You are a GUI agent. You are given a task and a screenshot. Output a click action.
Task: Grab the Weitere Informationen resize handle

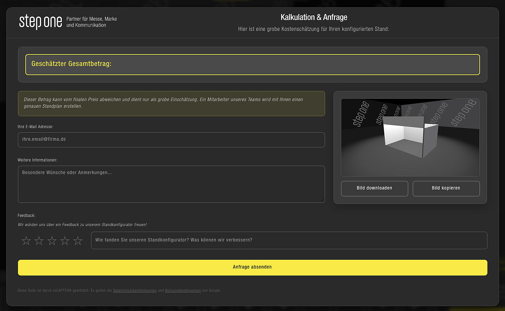coord(322,200)
